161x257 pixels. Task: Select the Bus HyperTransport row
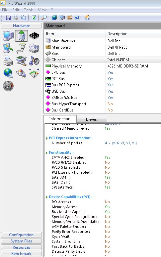click(x=103, y=104)
